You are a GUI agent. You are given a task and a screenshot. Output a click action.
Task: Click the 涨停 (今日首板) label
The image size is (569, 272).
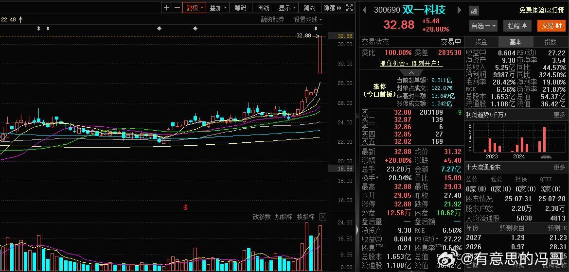pyautogui.click(x=379, y=90)
